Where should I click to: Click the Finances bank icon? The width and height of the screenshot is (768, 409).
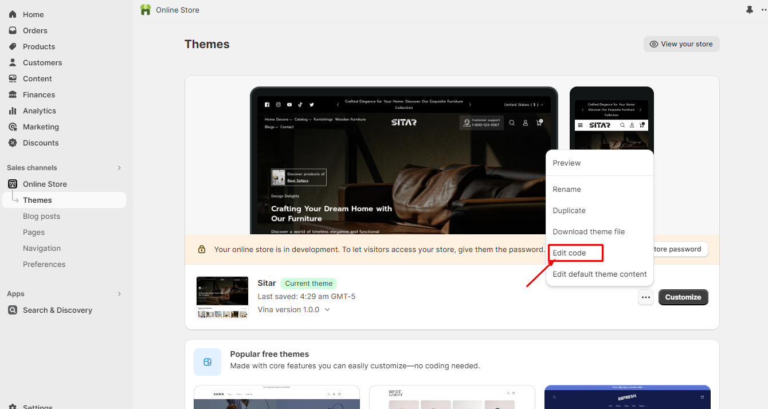(13, 95)
